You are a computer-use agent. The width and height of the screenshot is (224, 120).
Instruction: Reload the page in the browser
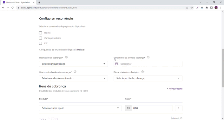click(x=13, y=8)
